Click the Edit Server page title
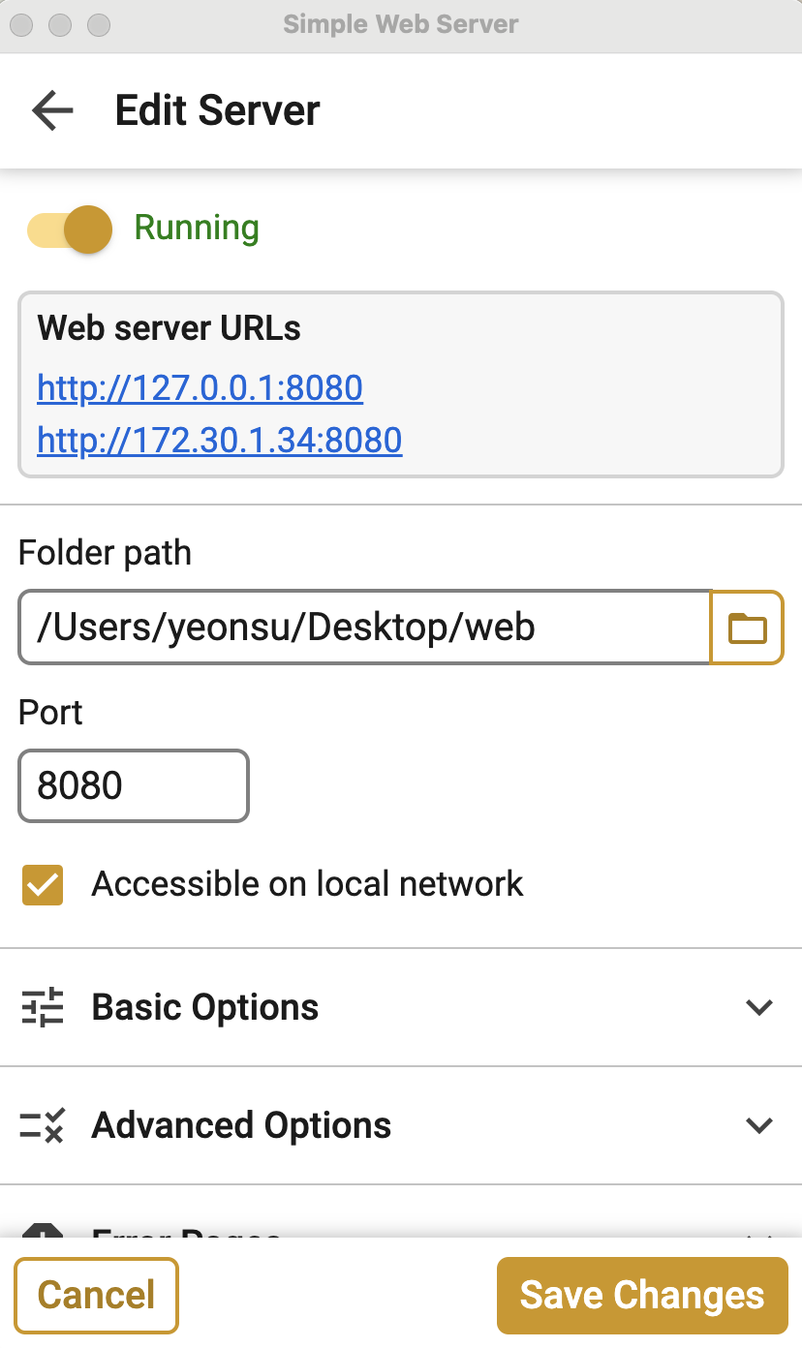Viewport: 802px width, 1348px height. tap(217, 110)
